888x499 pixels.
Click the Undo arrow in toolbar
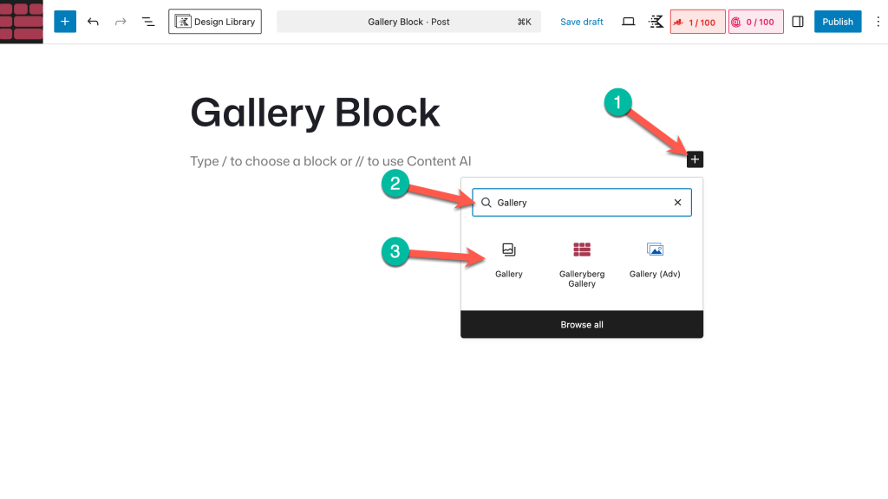pyautogui.click(x=93, y=22)
